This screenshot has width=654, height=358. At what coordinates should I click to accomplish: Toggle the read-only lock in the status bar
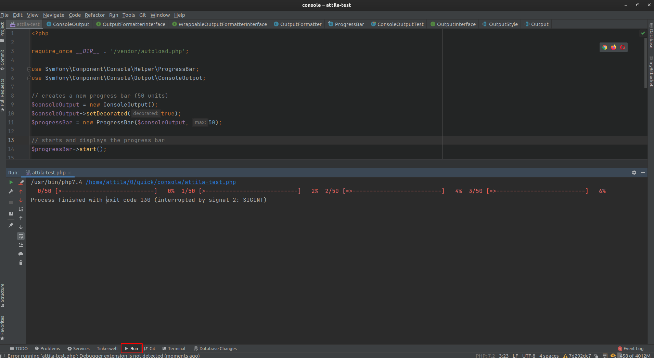click(x=596, y=356)
